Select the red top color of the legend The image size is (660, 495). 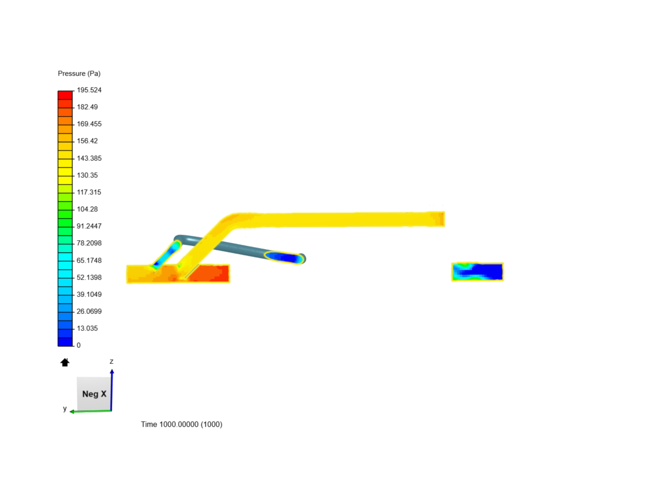tap(65, 95)
